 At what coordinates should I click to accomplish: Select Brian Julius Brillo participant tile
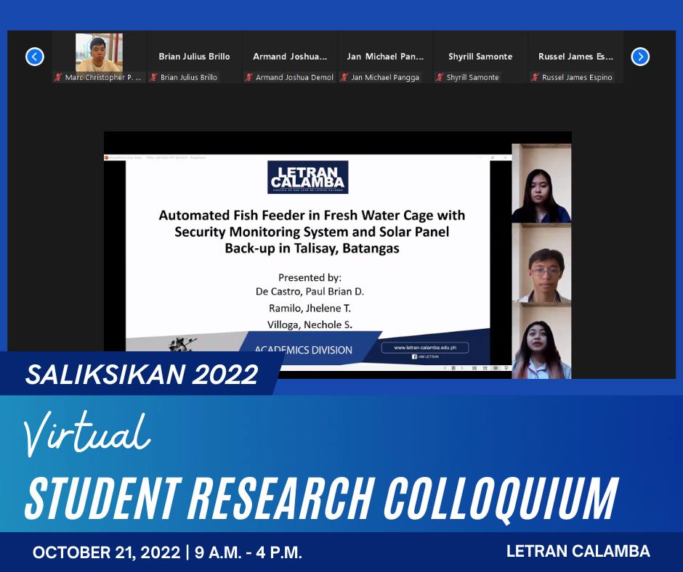(x=194, y=57)
